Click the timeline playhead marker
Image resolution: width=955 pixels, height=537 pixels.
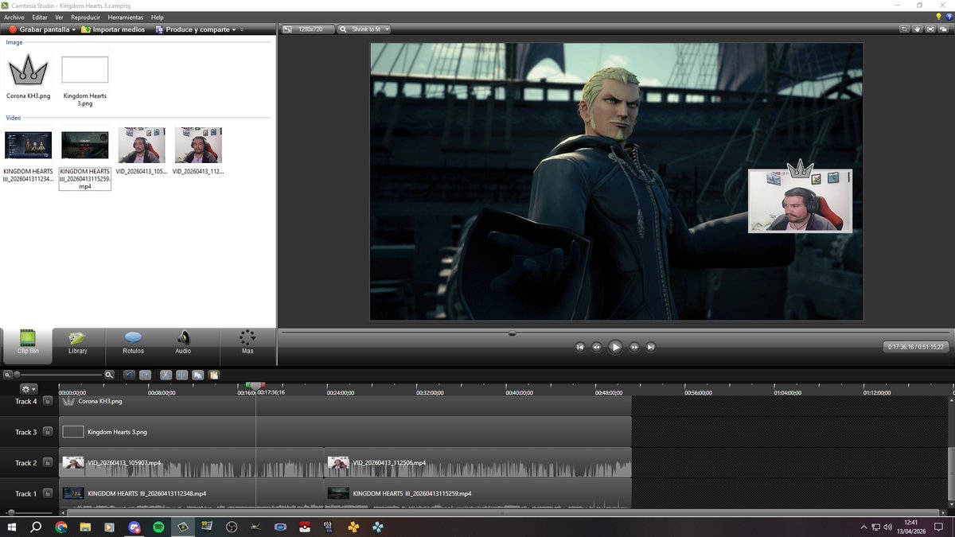[x=255, y=386]
